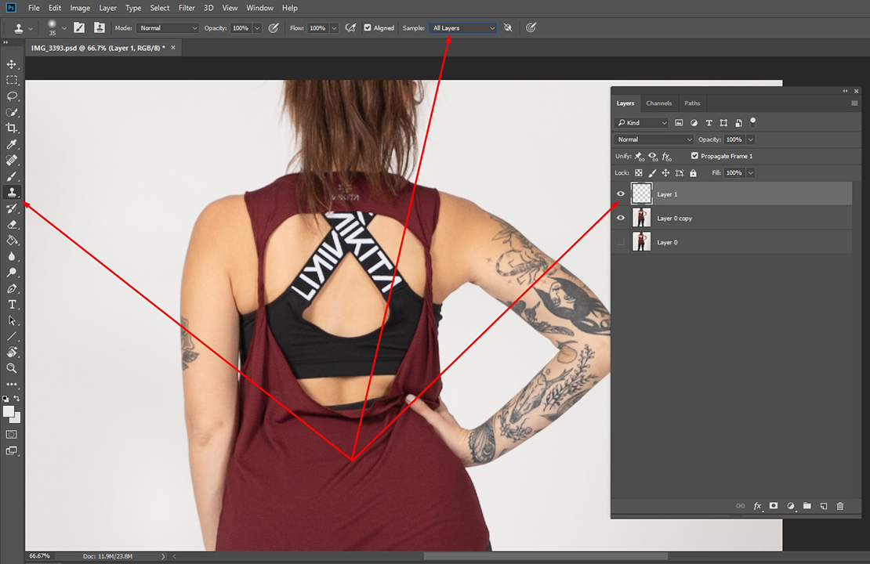Toggle the Aligned checkbox
The height and width of the screenshot is (564, 870).
coord(368,27)
